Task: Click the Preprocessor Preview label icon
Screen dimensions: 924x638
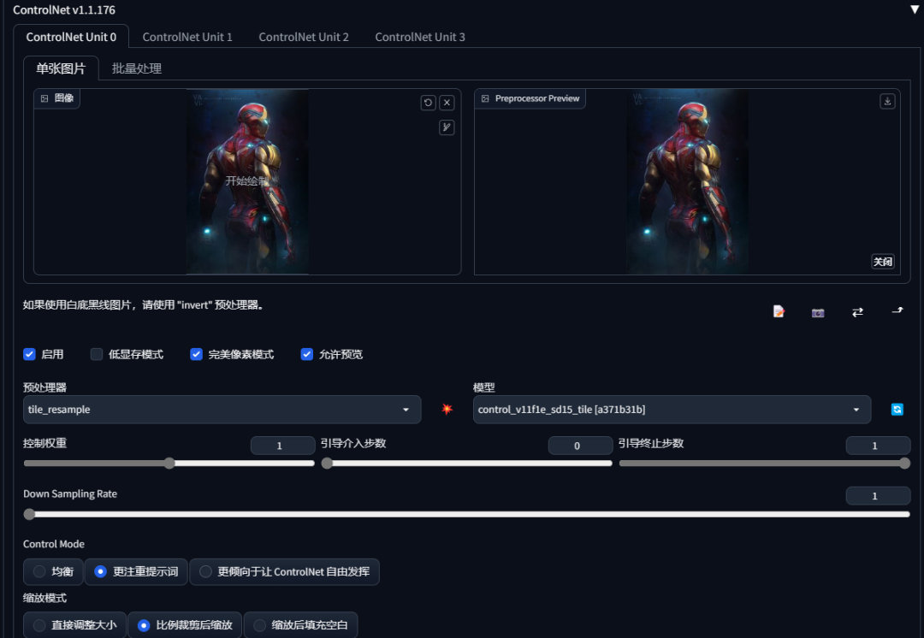Action: point(485,98)
